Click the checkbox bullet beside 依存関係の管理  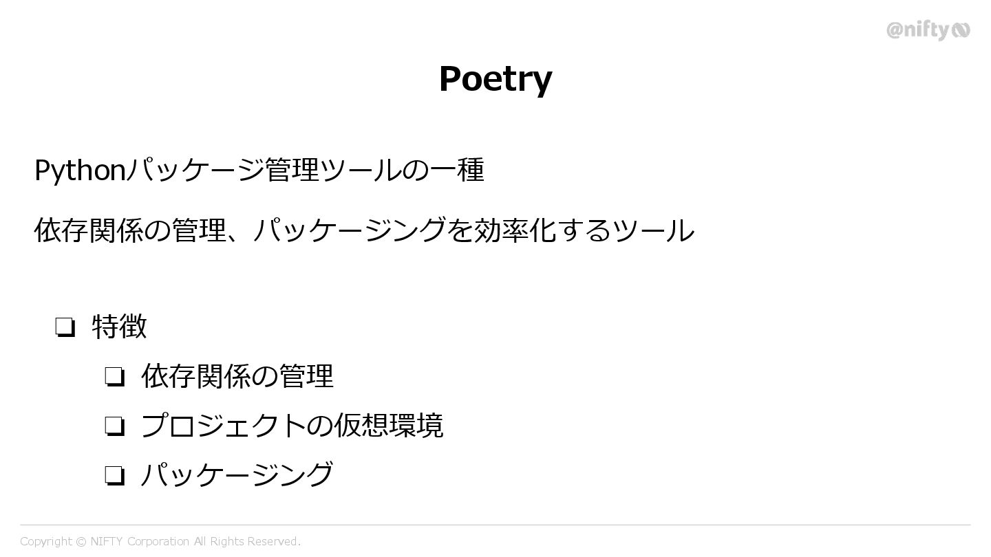pos(114,376)
